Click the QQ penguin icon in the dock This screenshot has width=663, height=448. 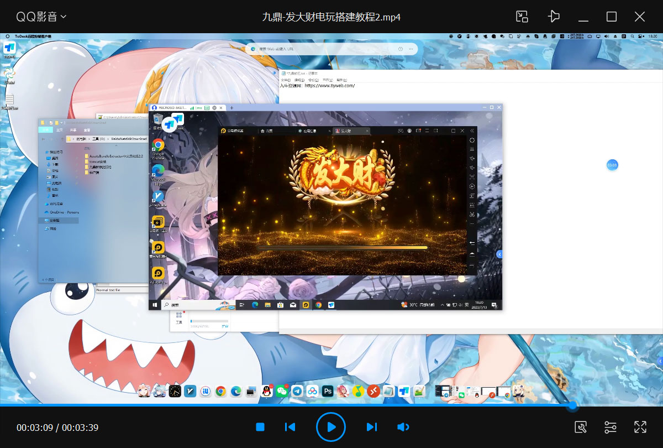coord(267,392)
